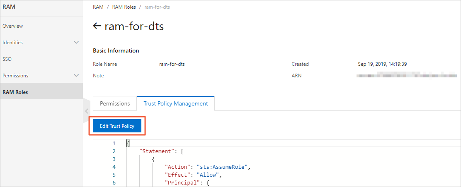Open the RAM breadcrumb link
The image size is (461, 187).
click(98, 7)
